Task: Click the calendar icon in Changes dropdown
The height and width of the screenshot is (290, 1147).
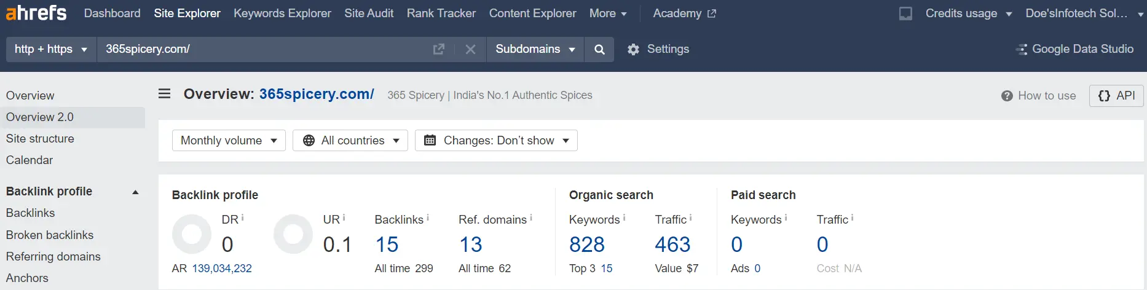Action: click(x=430, y=140)
